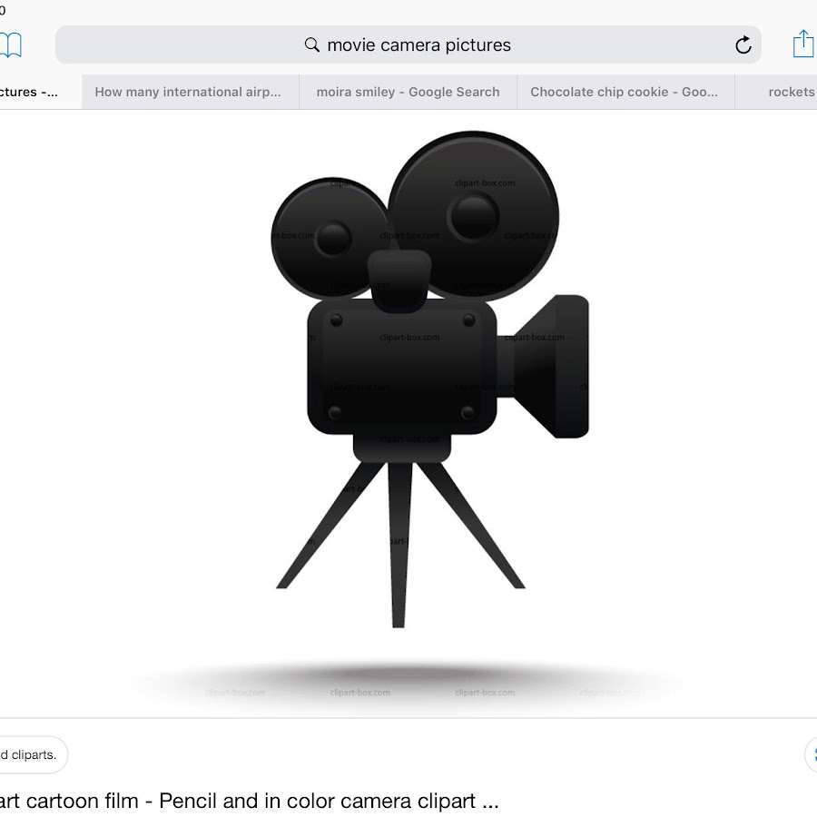817x817 pixels.
Task: Click the small film reel on the left
Action: click(x=331, y=238)
